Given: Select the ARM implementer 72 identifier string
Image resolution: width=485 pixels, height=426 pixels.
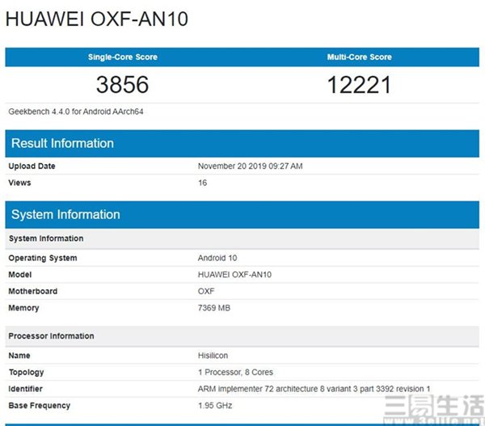Looking at the screenshot, I should (314, 389).
